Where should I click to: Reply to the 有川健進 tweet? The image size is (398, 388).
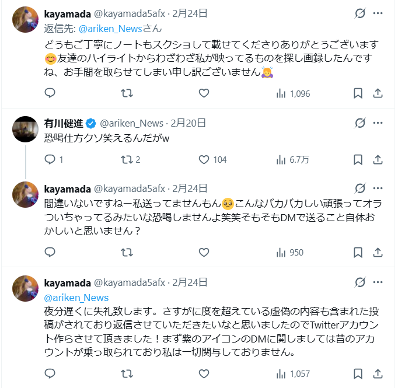(50, 159)
